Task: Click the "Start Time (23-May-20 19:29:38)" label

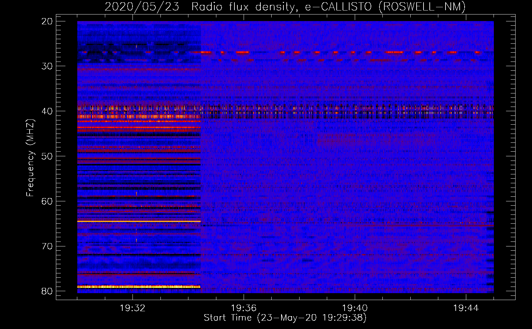Action: (285, 318)
